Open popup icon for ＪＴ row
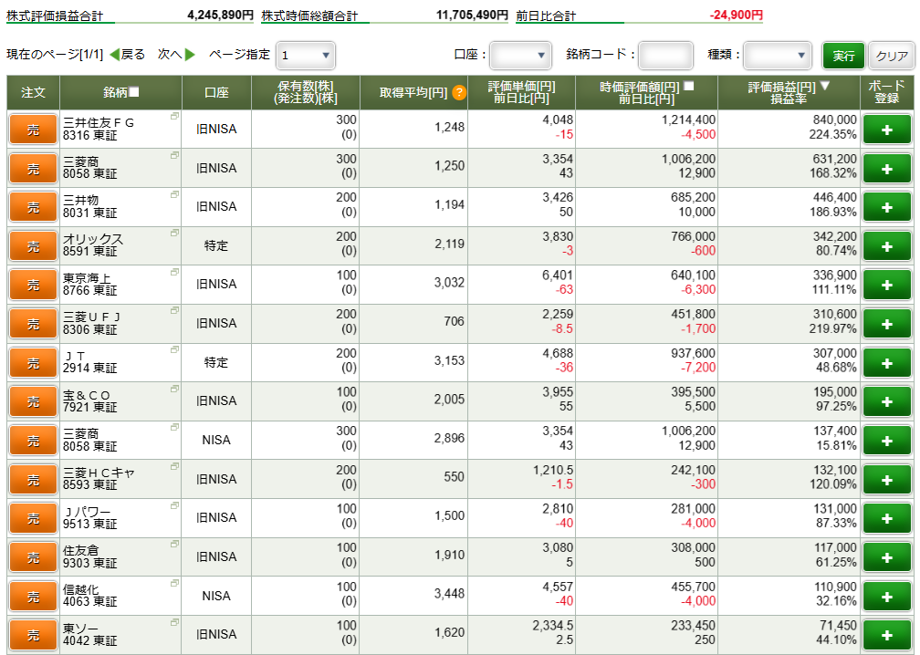920x655 pixels. (174, 349)
